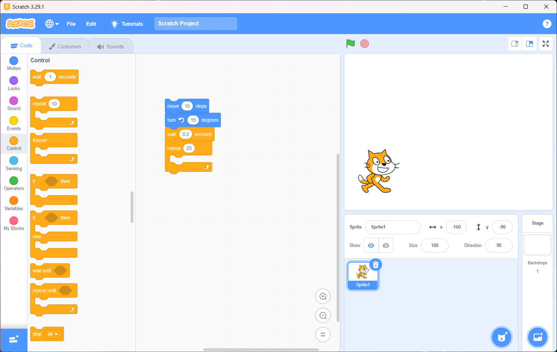Show the sprite with eye icon
557x352 pixels.
(371, 246)
